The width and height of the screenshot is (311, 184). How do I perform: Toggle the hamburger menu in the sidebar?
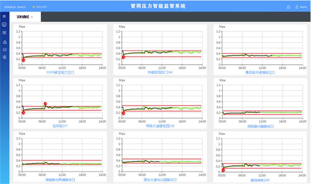click(x=4, y=16)
